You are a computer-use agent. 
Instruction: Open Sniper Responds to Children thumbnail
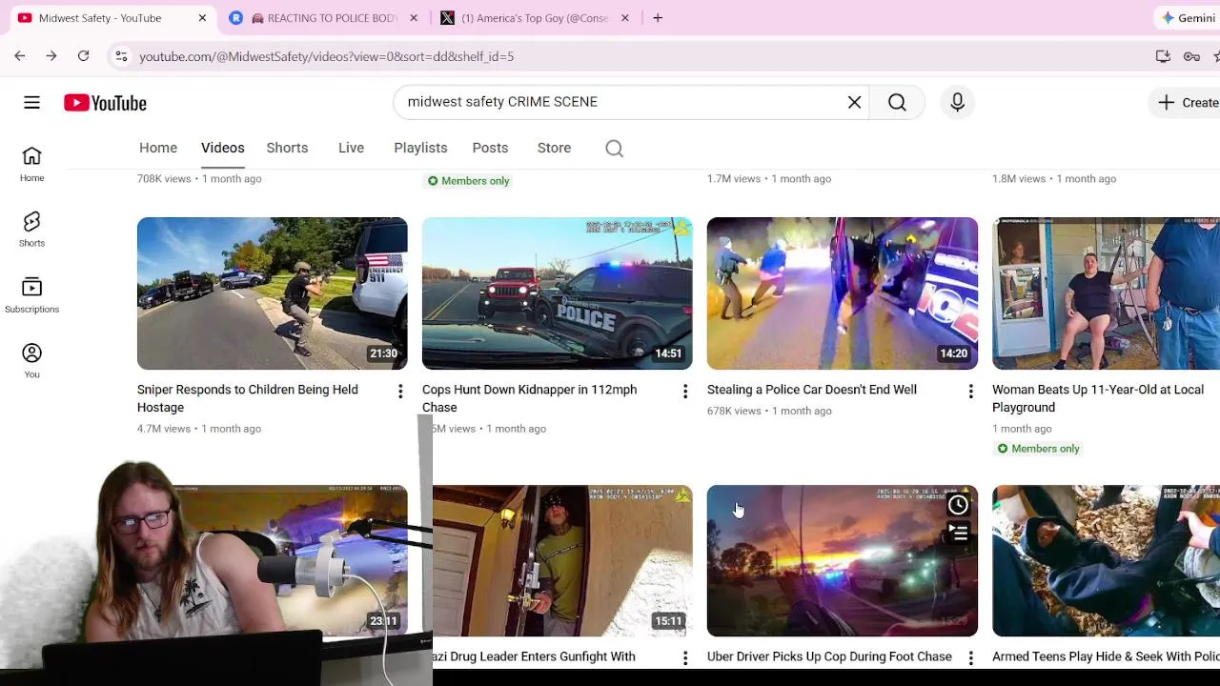click(x=272, y=293)
